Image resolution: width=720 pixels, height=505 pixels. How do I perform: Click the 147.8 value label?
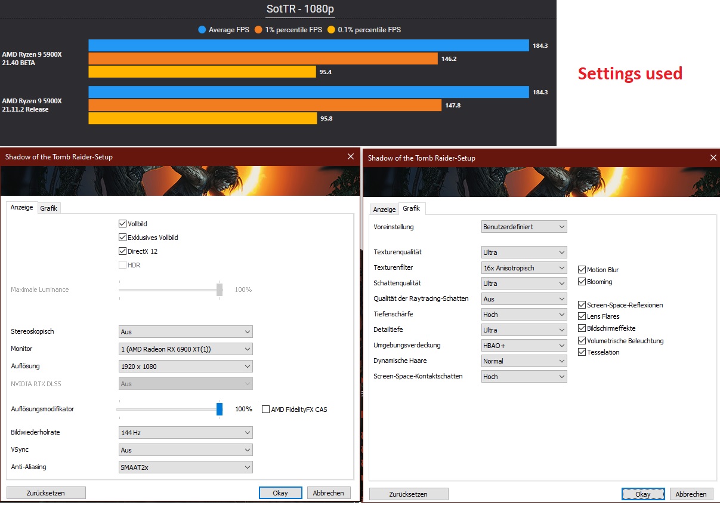[453, 105]
